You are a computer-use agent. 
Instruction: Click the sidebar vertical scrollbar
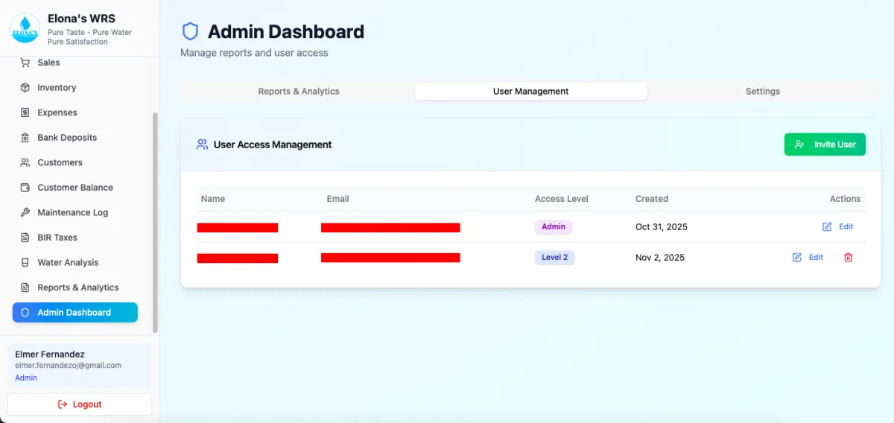pyautogui.click(x=155, y=222)
